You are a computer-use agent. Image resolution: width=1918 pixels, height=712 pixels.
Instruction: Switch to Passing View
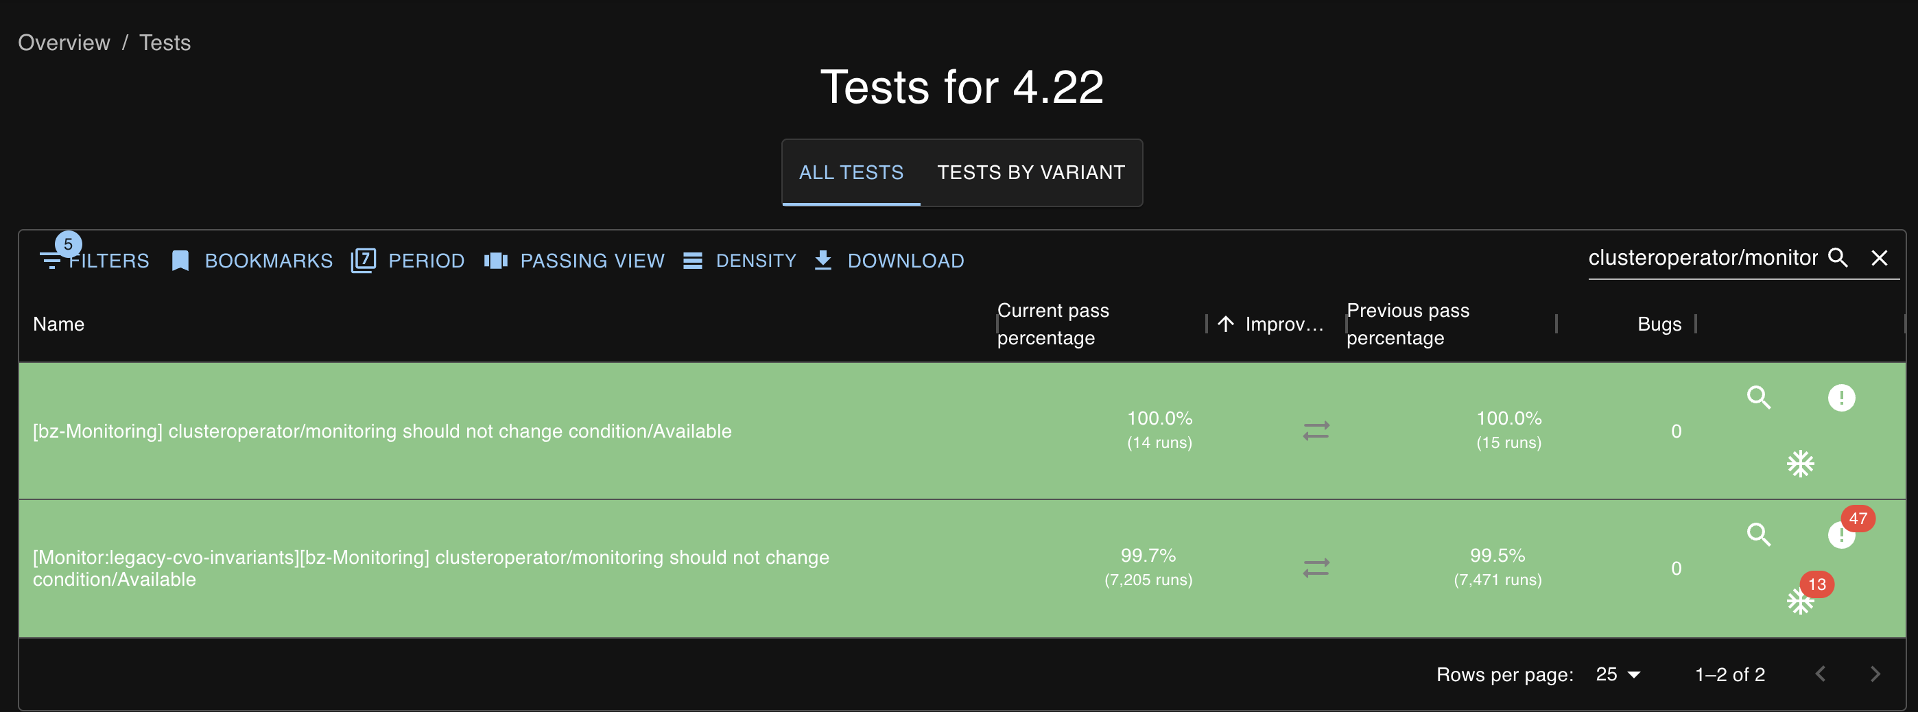[x=574, y=261]
